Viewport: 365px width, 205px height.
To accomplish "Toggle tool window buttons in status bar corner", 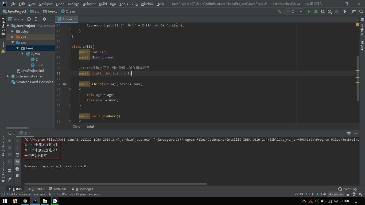I will (x=3, y=194).
